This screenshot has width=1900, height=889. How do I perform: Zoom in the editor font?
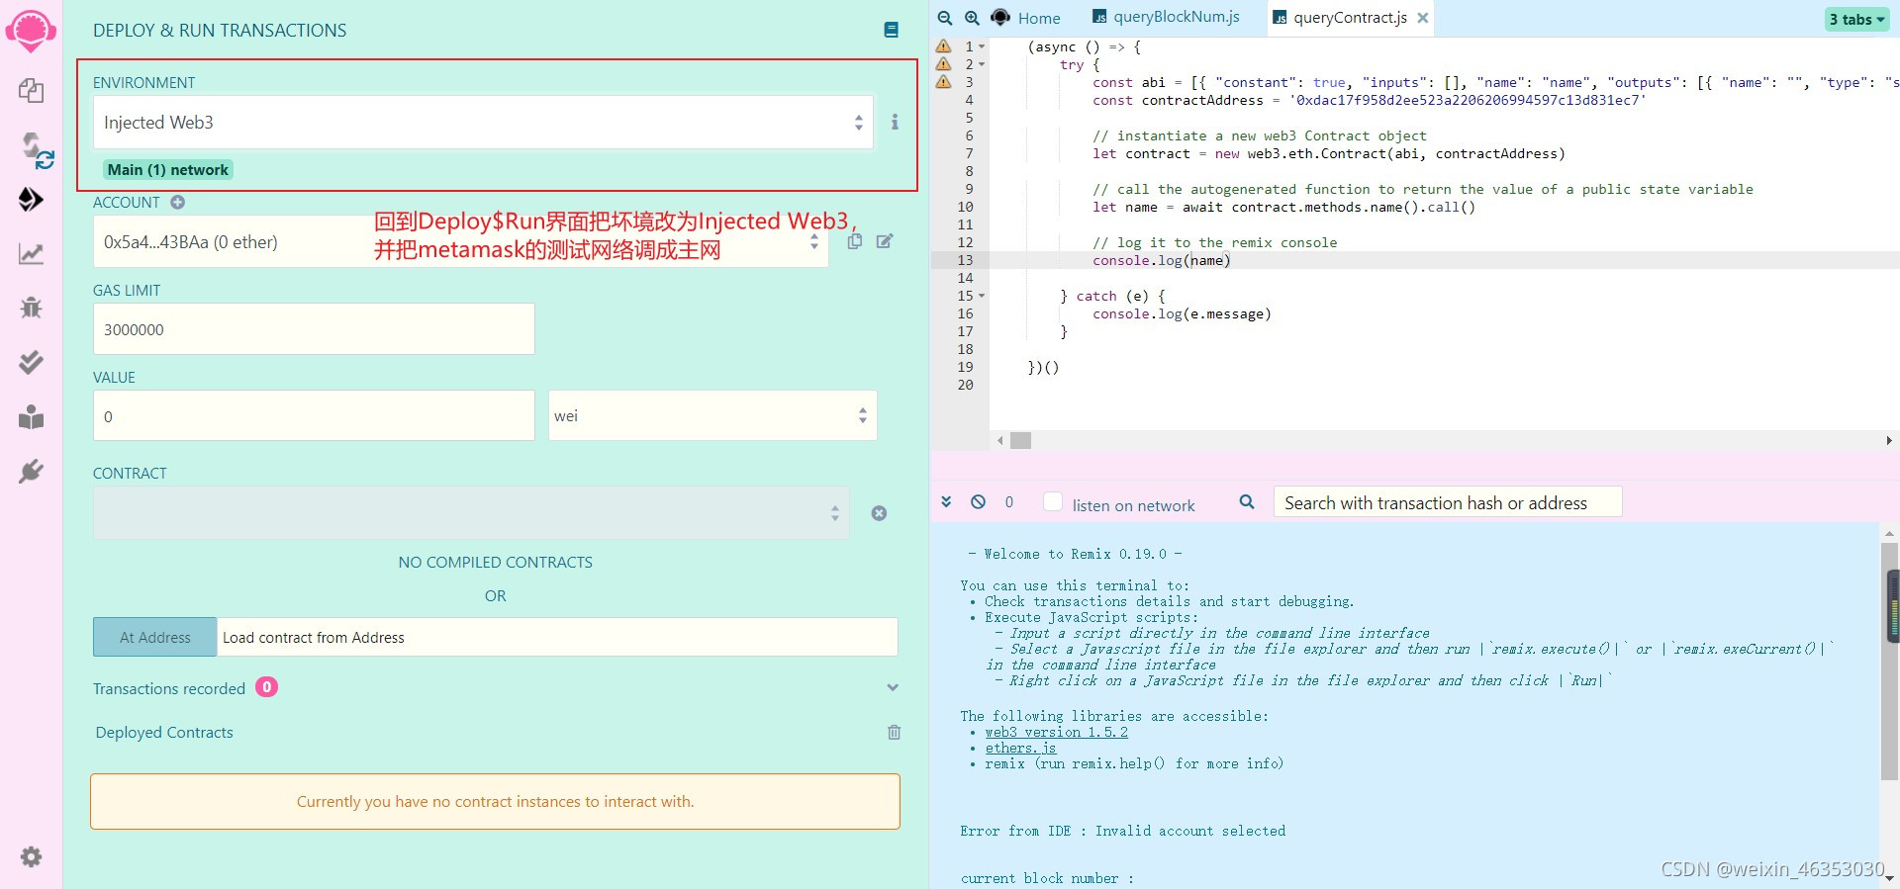[972, 18]
